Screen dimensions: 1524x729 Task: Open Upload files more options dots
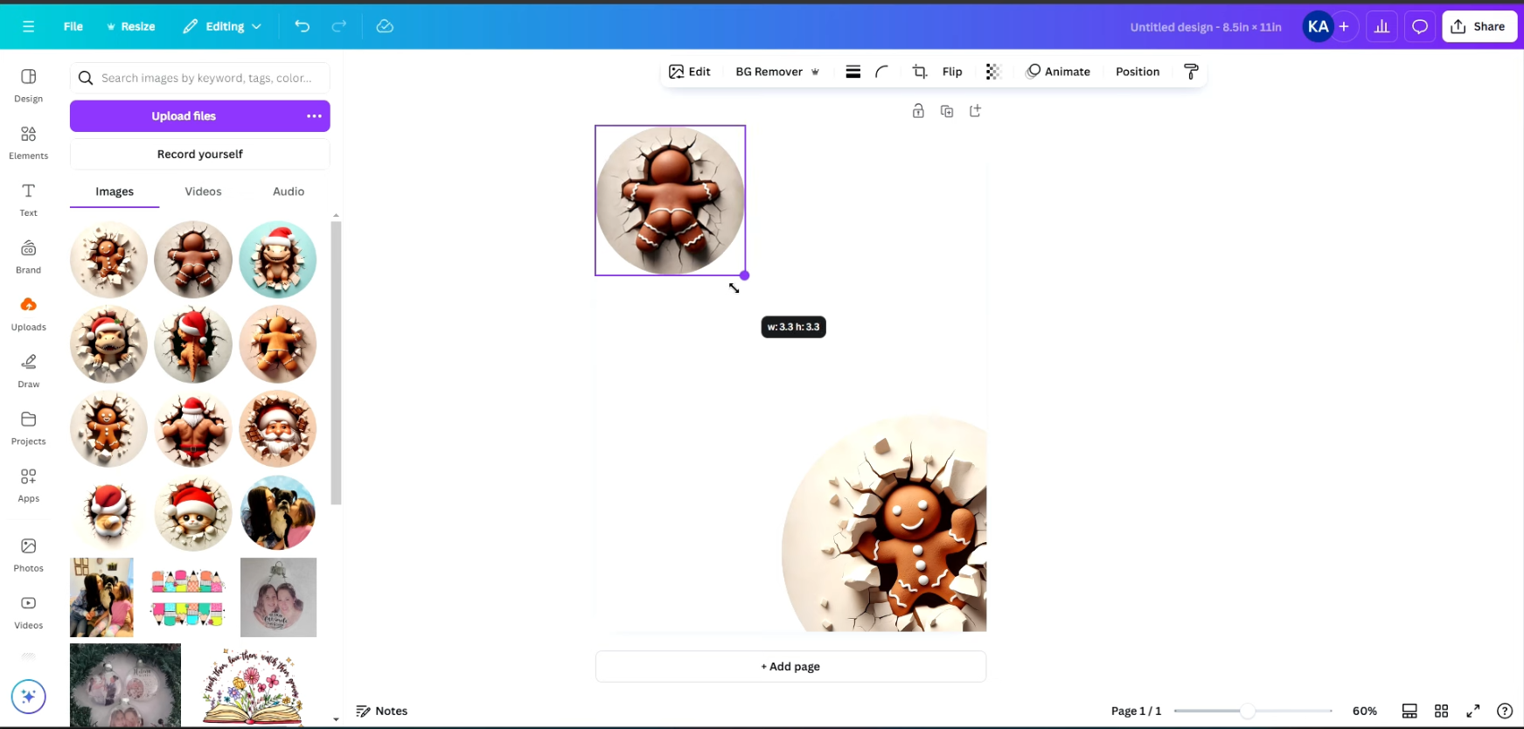(x=314, y=116)
